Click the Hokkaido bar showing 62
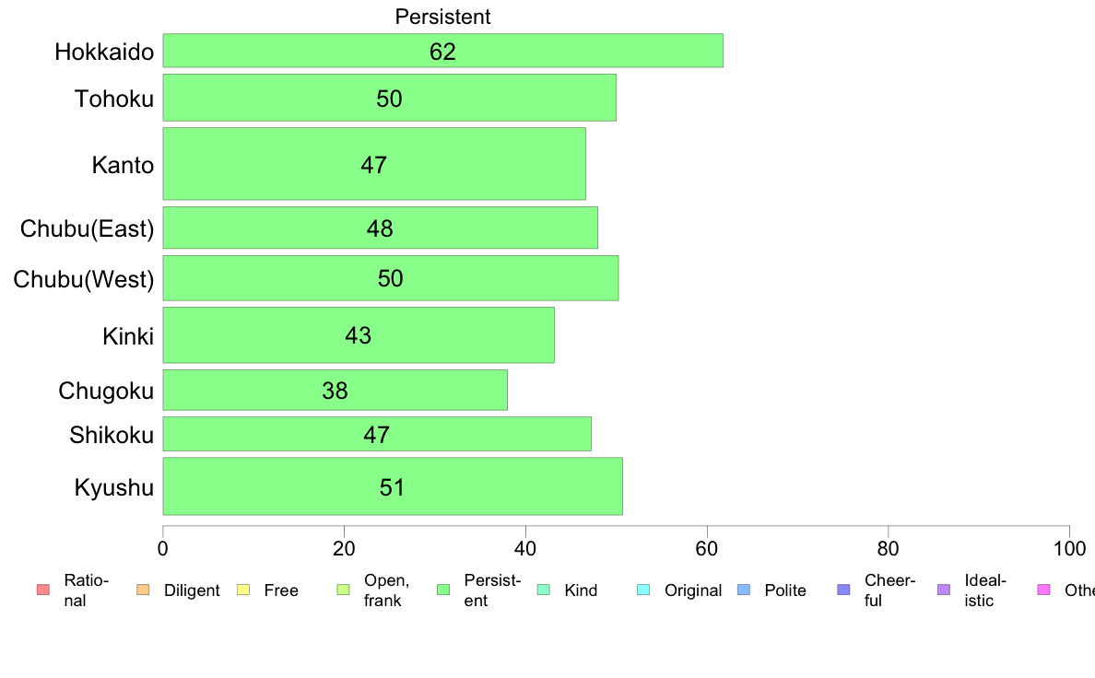Viewport: 1095px width, 678px height. (x=442, y=51)
